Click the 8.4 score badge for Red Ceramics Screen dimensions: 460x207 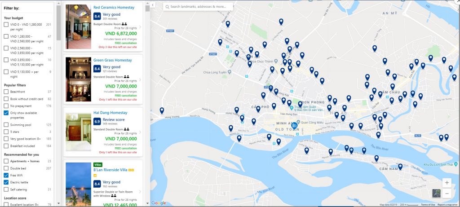[x=97, y=16]
